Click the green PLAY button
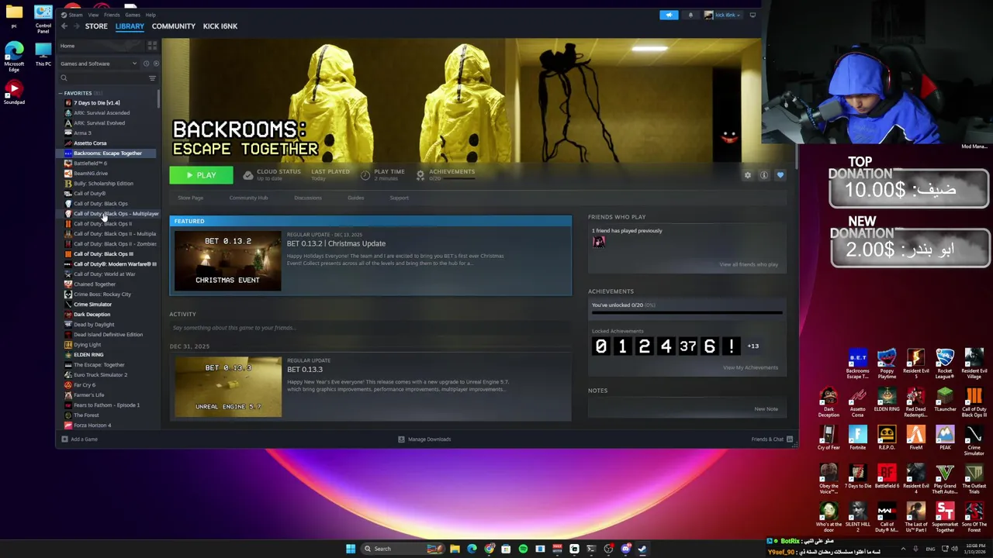The image size is (993, 558). (x=201, y=176)
